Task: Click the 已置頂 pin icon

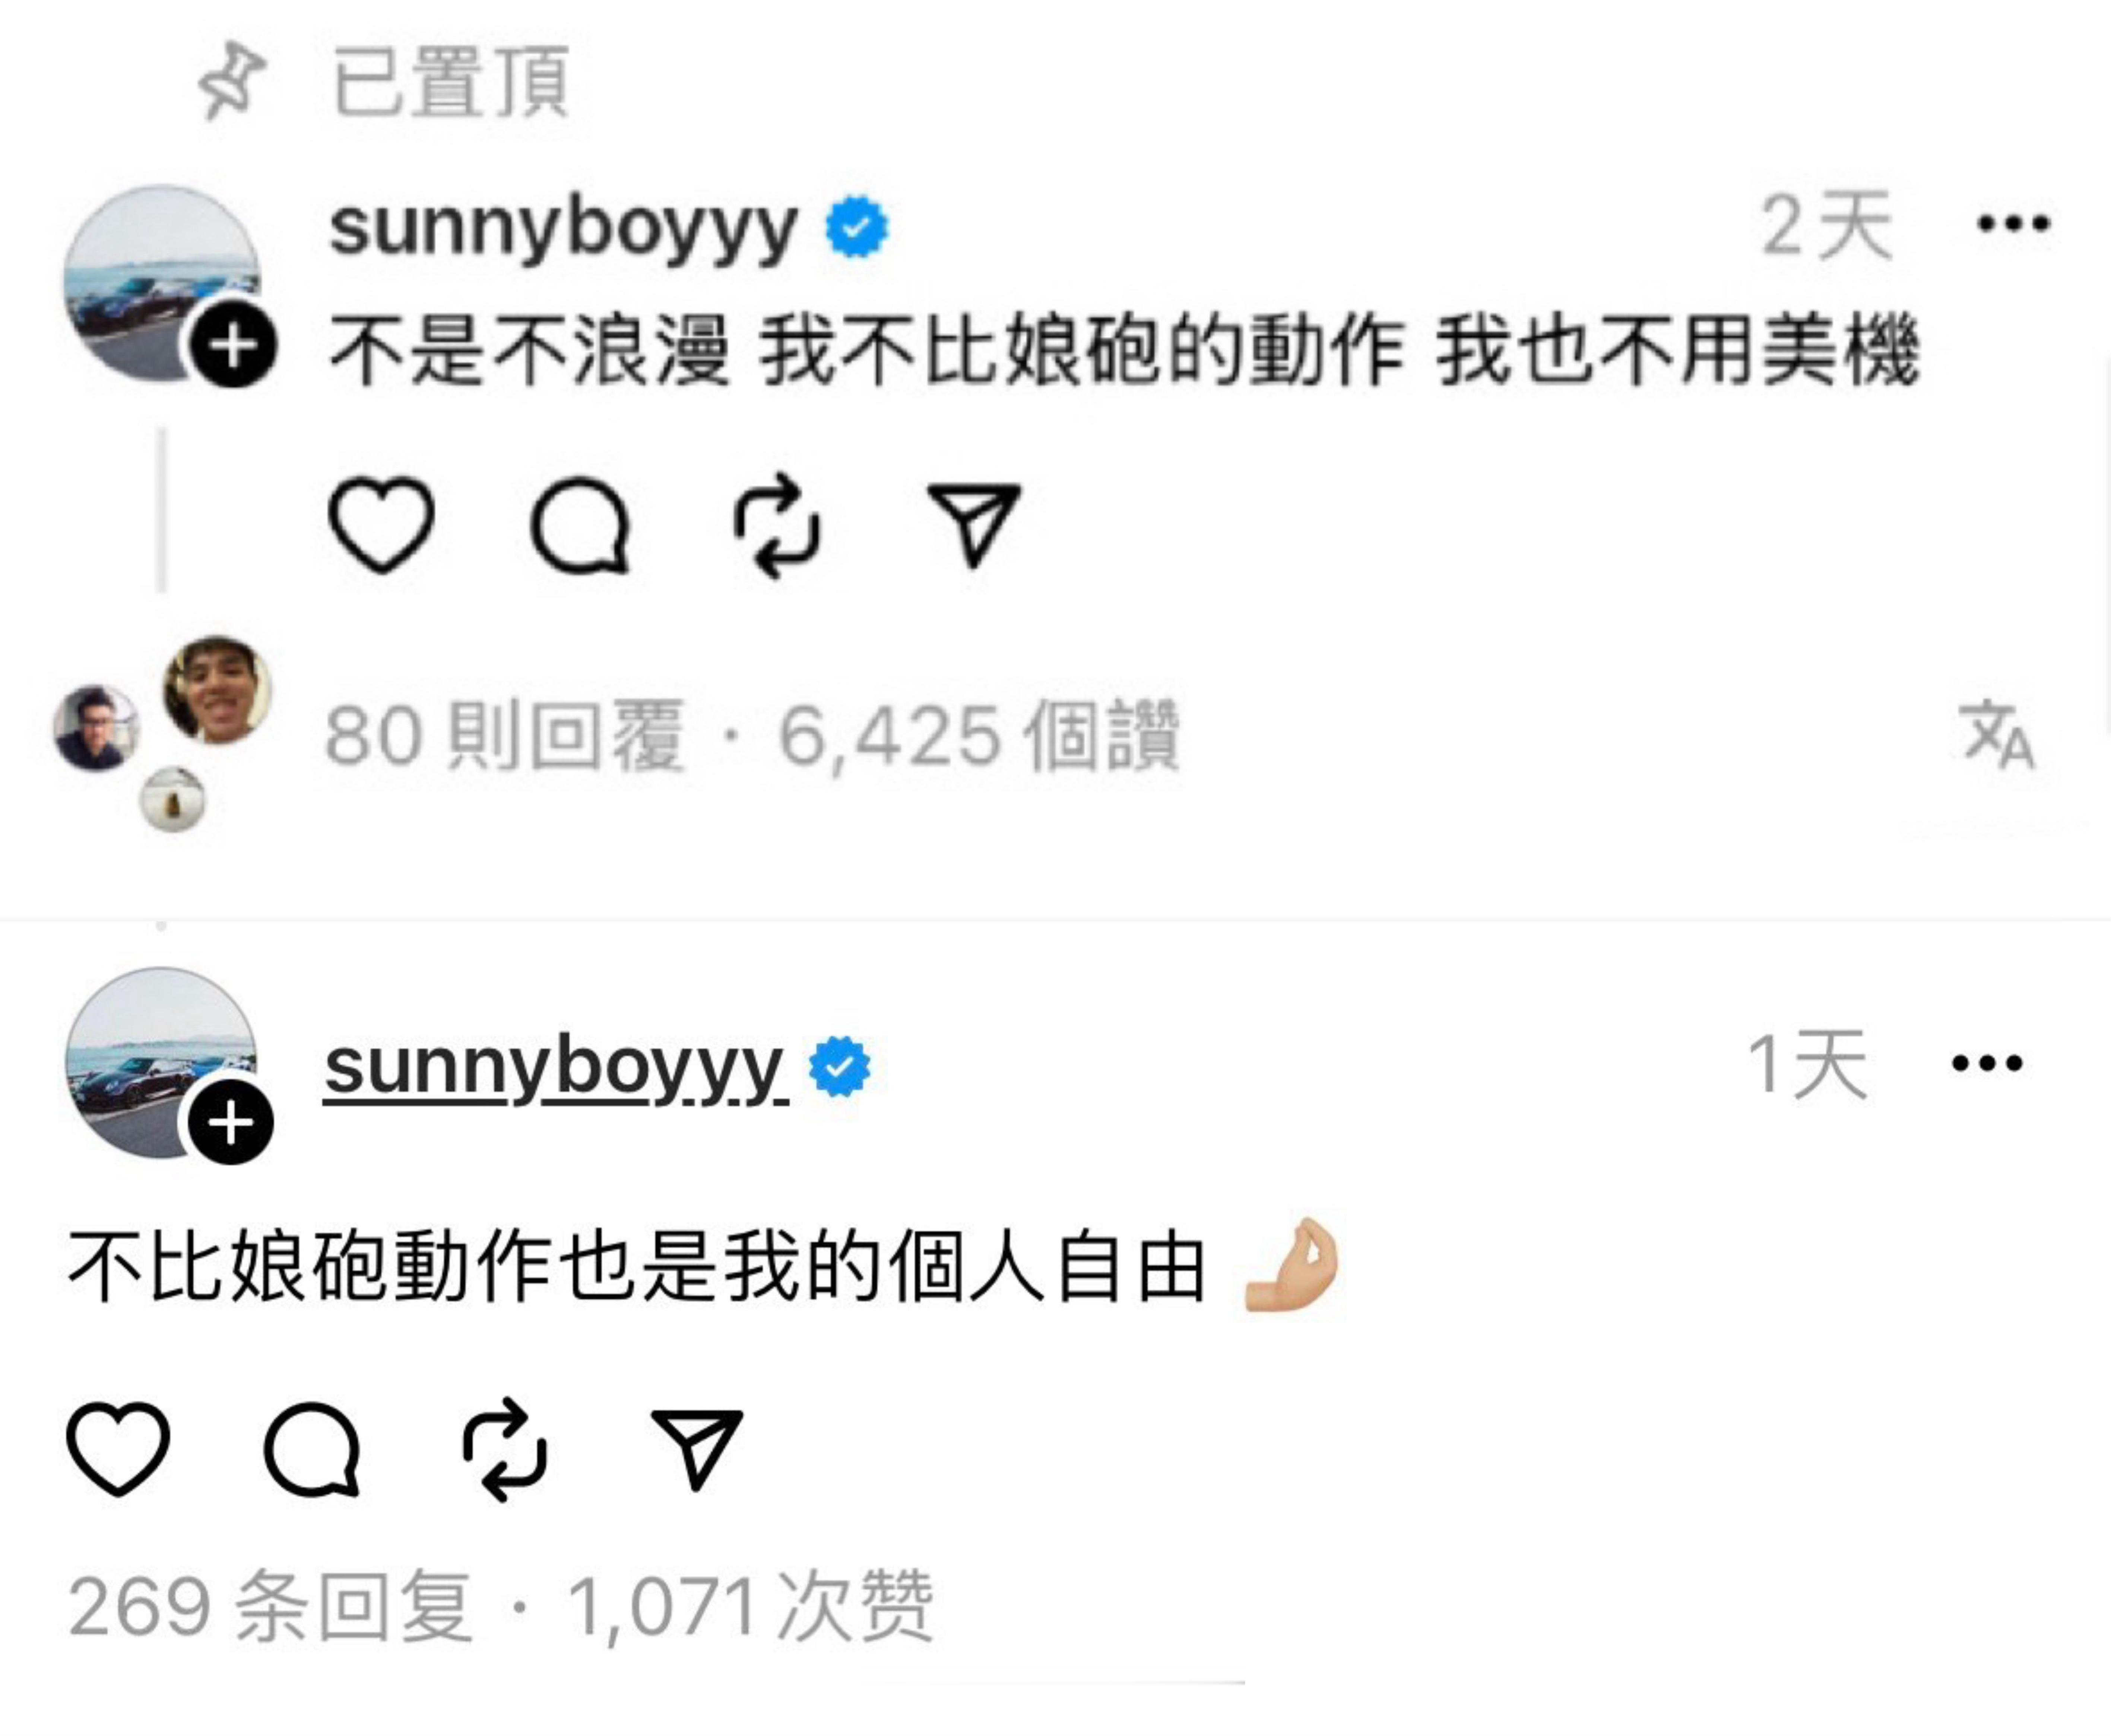Action: tap(231, 81)
